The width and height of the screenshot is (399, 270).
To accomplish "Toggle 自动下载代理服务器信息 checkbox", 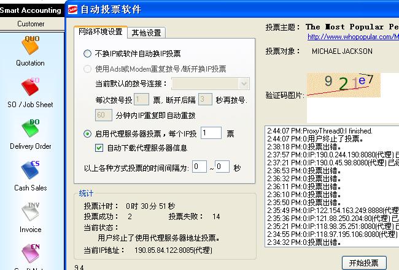I will coord(99,148).
